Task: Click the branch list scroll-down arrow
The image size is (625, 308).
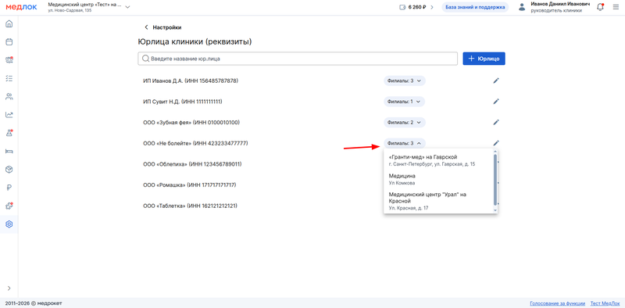Action: (495, 210)
